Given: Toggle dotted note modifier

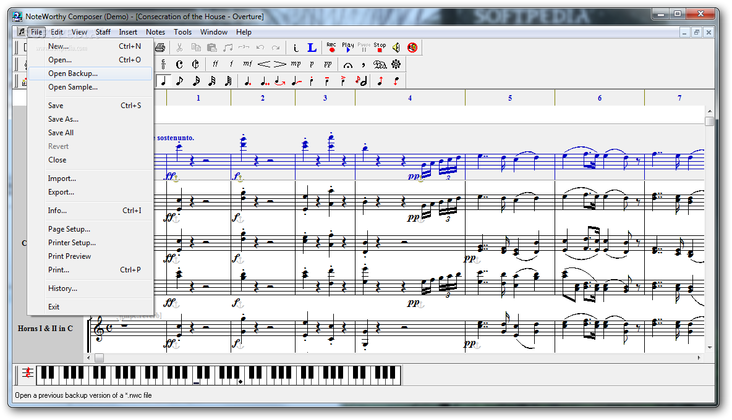Looking at the screenshot, I should tap(248, 81).
